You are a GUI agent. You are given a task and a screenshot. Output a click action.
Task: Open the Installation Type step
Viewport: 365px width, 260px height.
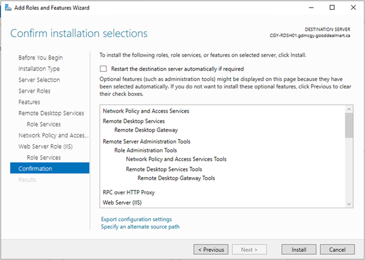pyautogui.click(x=39, y=69)
